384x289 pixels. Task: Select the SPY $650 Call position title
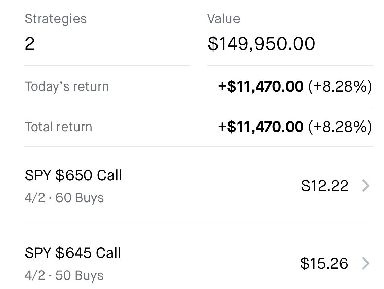(73, 176)
